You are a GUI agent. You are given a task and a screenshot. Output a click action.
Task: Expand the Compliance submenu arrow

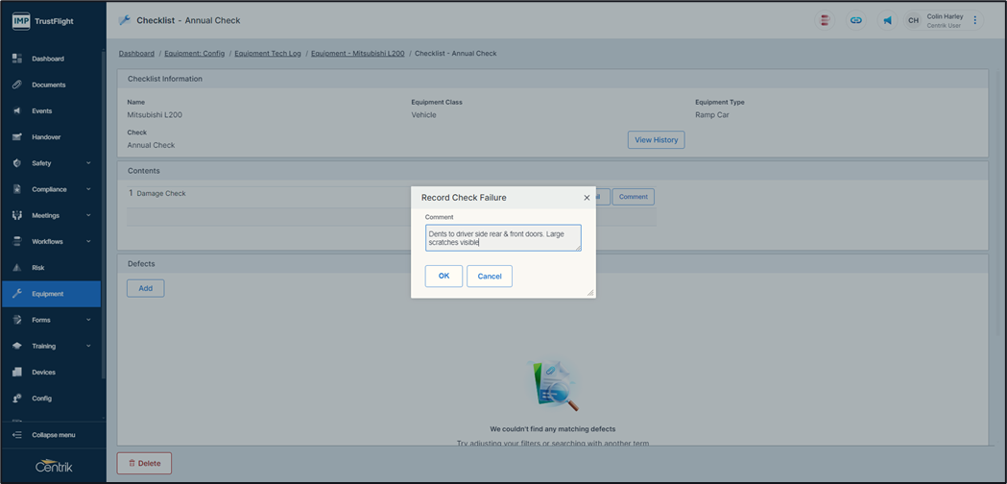point(88,189)
